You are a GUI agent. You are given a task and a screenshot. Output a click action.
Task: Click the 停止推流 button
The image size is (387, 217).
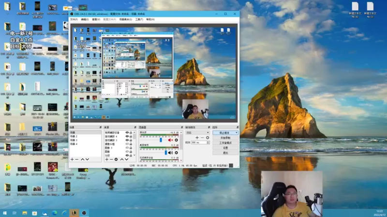(x=225, y=133)
